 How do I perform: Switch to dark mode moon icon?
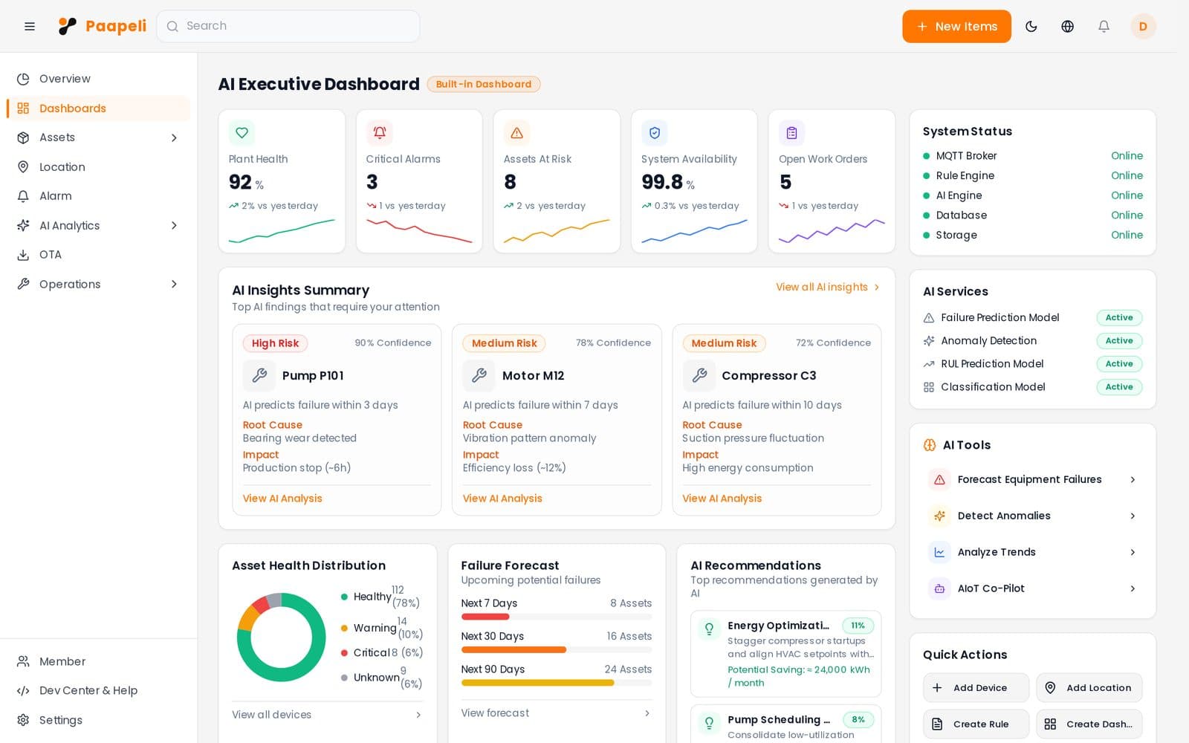click(x=1031, y=27)
